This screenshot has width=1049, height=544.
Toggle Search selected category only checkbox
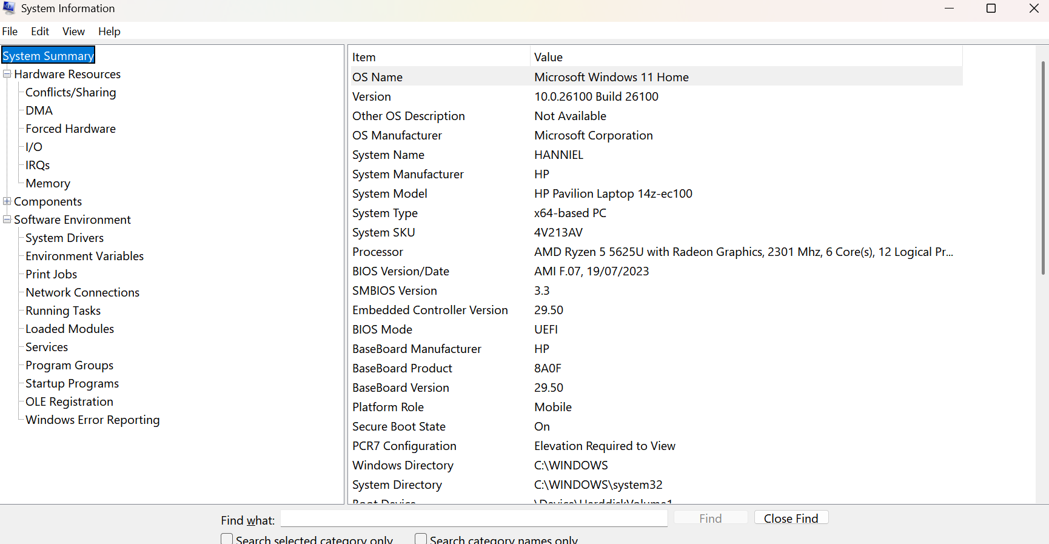227,539
